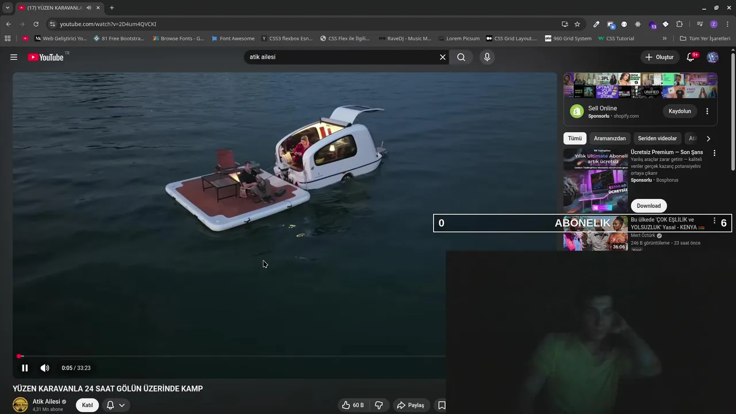Open the YouTube hamburger guide menu

pos(14,57)
